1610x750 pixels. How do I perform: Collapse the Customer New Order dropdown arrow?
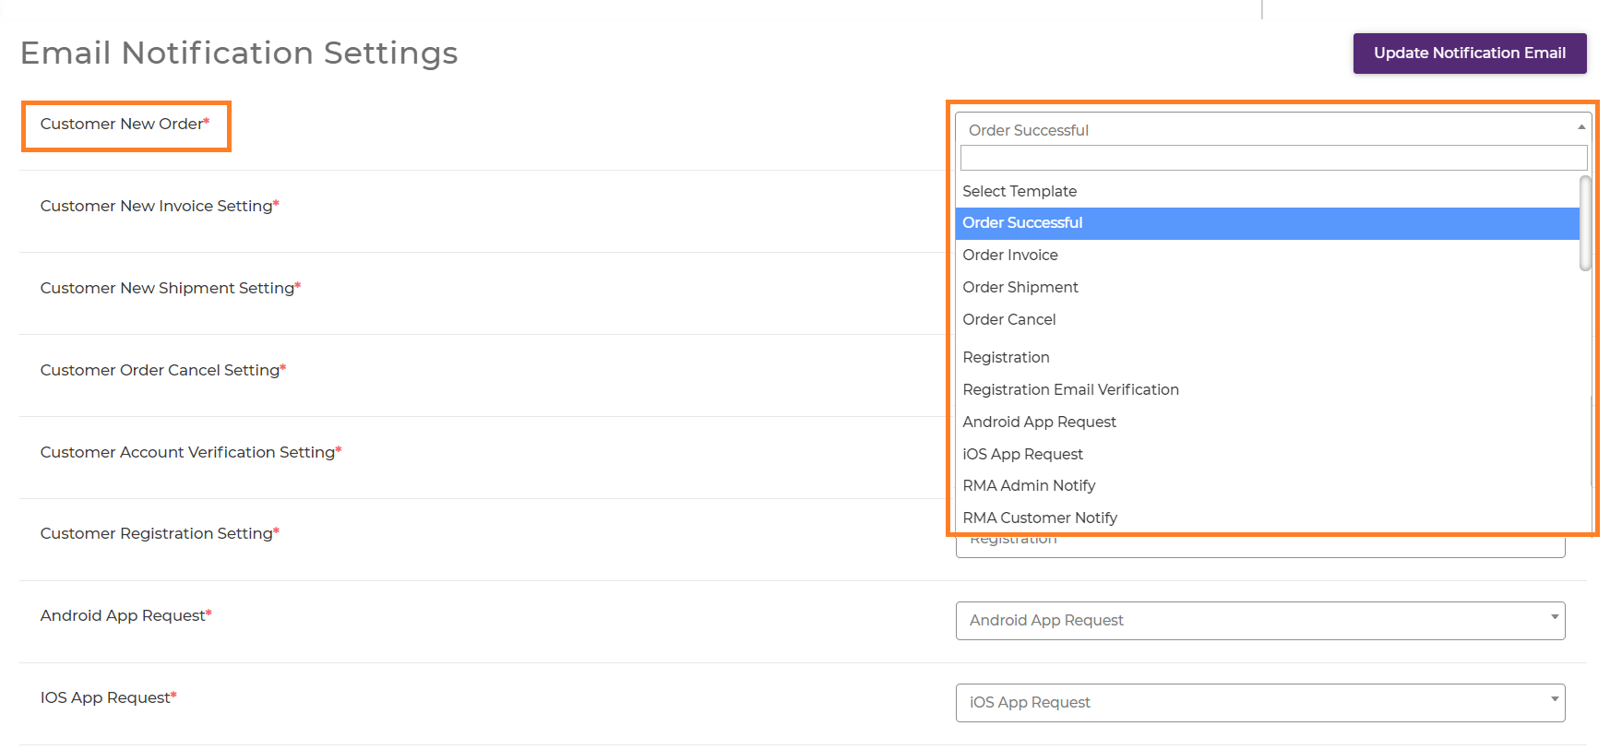(x=1580, y=127)
